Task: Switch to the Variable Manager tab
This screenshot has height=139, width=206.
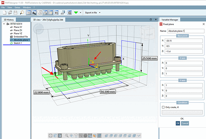Action: pyautogui.click(x=170, y=20)
